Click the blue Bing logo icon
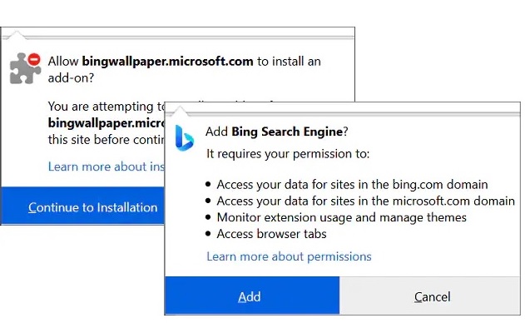The width and height of the screenshot is (525, 323). pos(184,138)
